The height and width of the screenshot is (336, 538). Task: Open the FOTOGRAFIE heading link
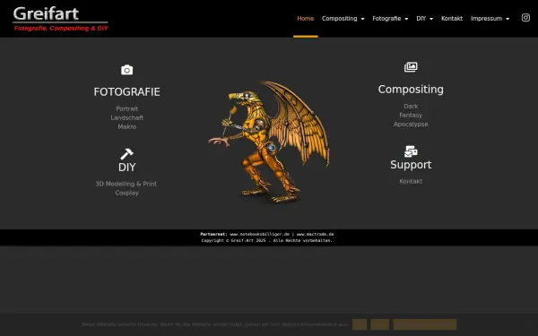[x=127, y=92]
